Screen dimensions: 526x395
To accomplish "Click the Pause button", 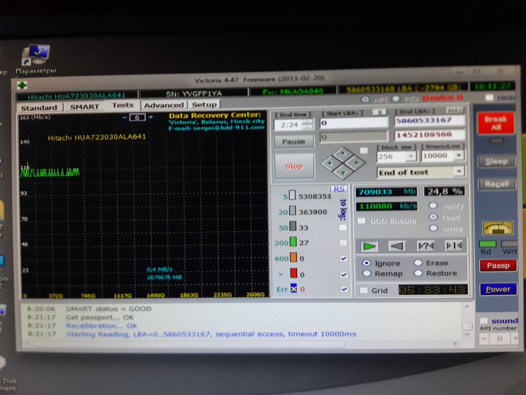I will (x=294, y=142).
